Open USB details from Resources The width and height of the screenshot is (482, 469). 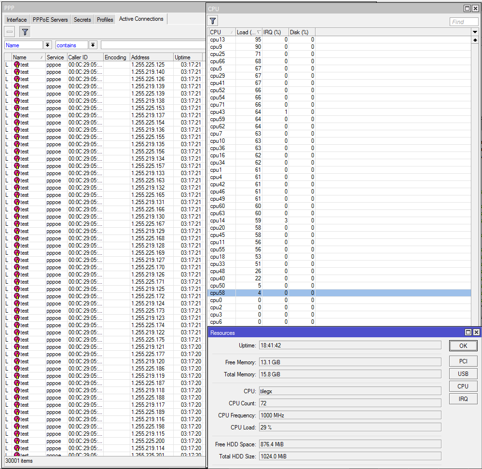pyautogui.click(x=463, y=374)
